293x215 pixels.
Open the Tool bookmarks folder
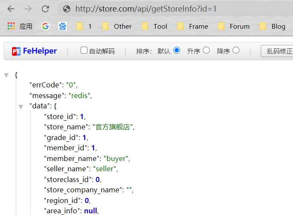pos(154,26)
